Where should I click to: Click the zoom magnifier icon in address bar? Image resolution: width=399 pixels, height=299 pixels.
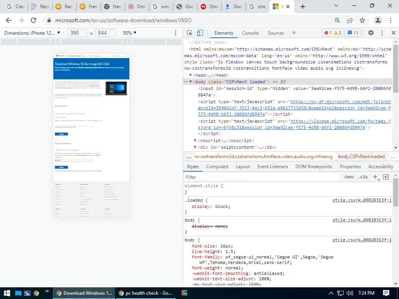pos(337,20)
